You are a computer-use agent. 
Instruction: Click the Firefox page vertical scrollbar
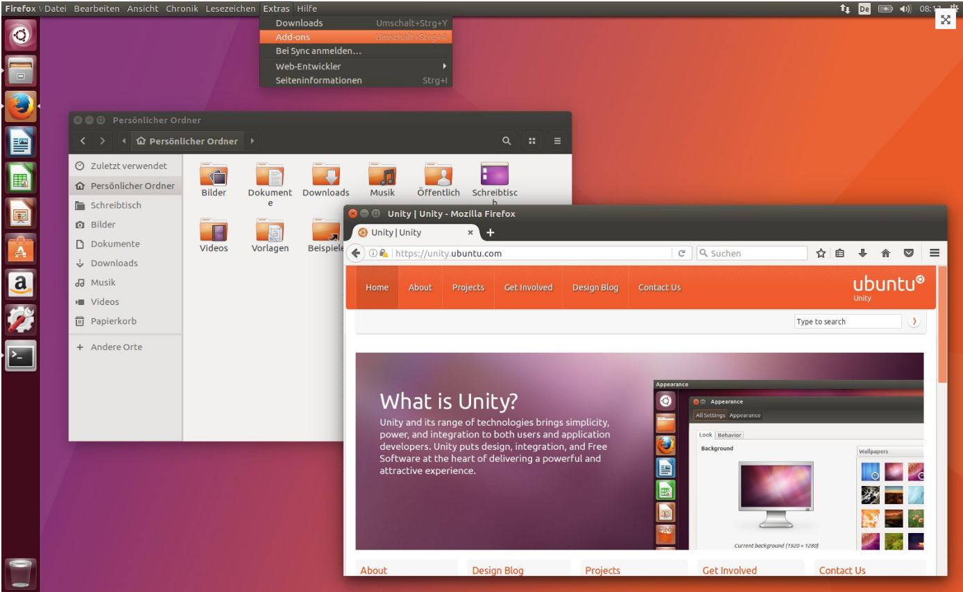coord(941,416)
